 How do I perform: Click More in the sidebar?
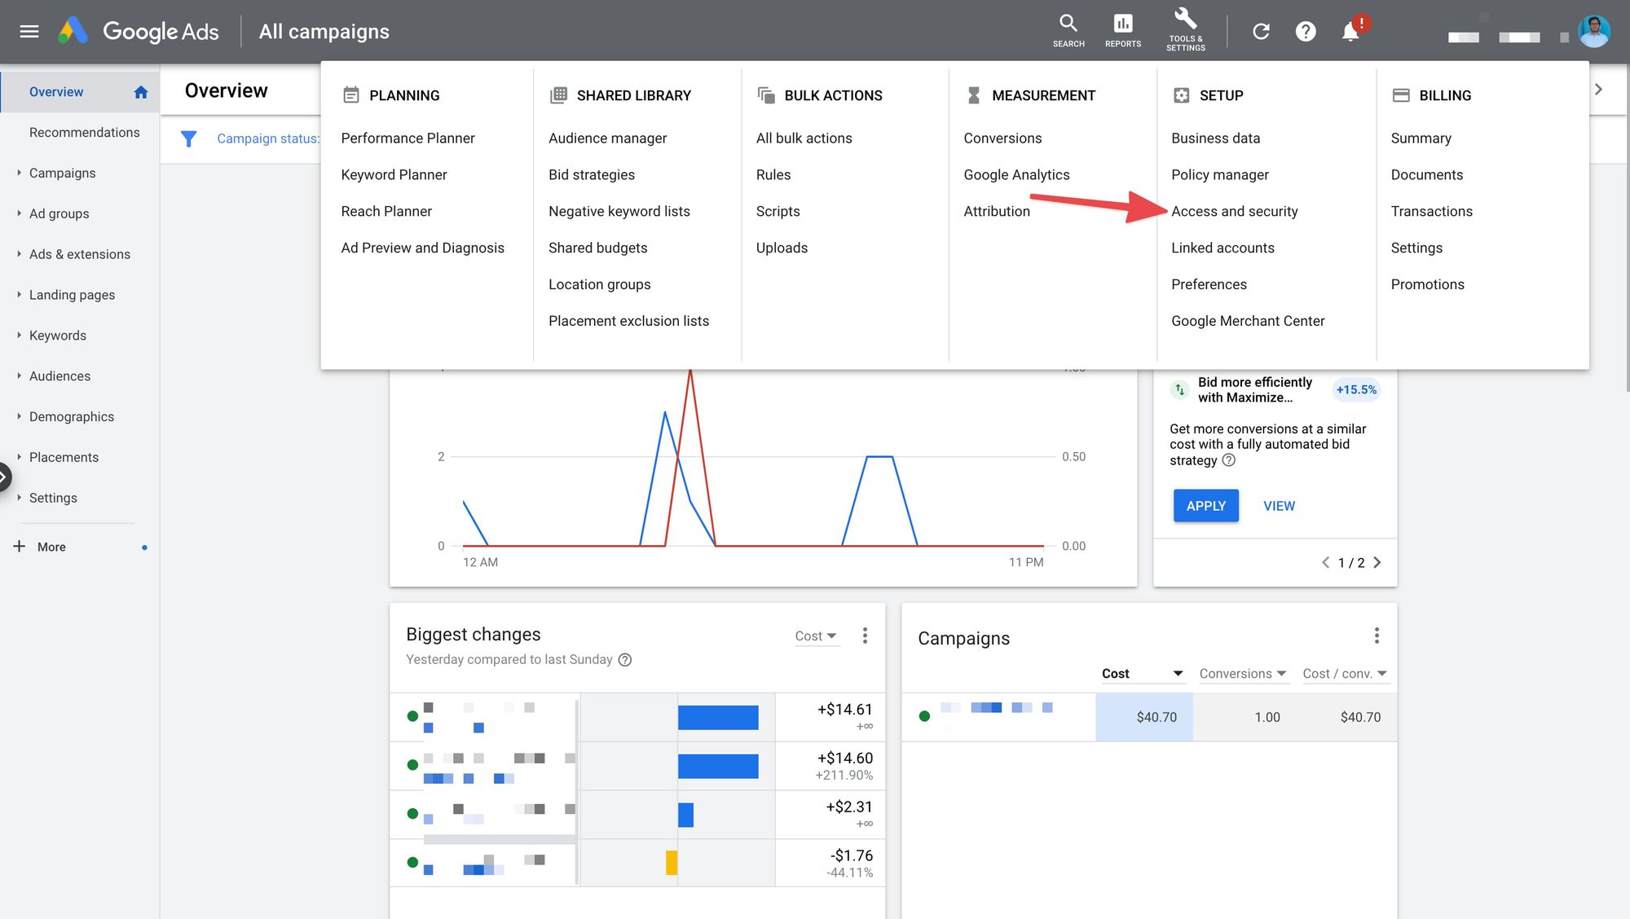coord(51,547)
